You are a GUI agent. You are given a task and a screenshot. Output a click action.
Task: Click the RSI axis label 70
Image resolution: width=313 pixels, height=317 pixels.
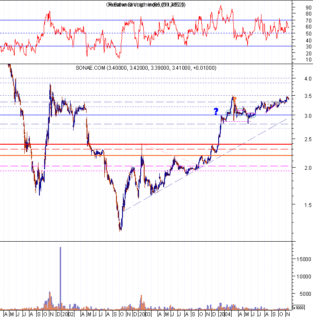[308, 21]
